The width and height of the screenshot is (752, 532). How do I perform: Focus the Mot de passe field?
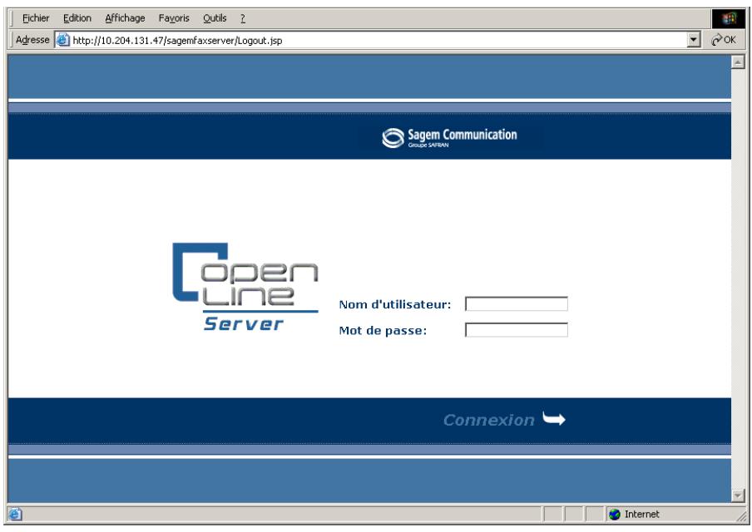point(517,330)
